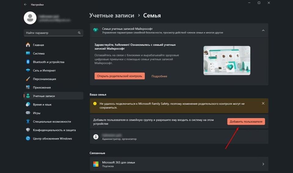Click the Приложения apps icon
Screen dimensions: 293x173
(28, 87)
